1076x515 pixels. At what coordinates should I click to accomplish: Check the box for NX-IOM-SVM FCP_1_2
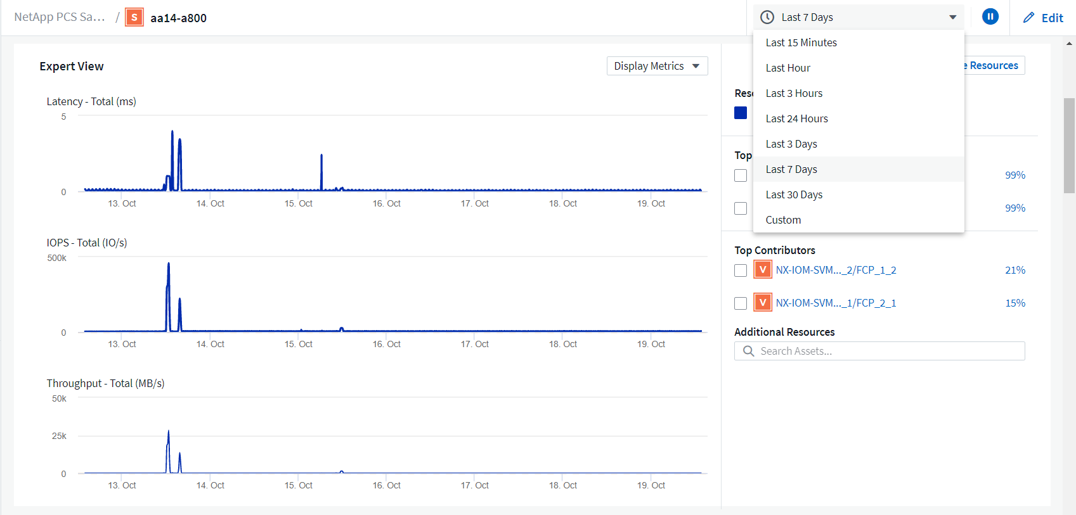click(741, 270)
